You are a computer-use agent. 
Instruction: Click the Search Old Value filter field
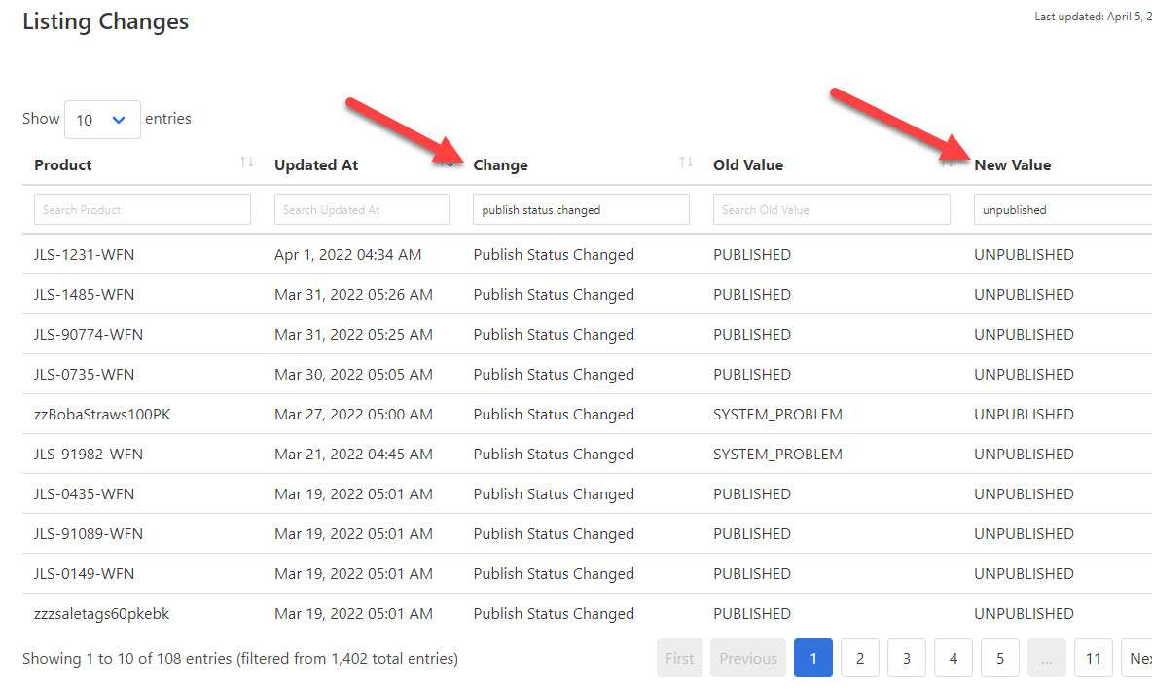coord(831,209)
